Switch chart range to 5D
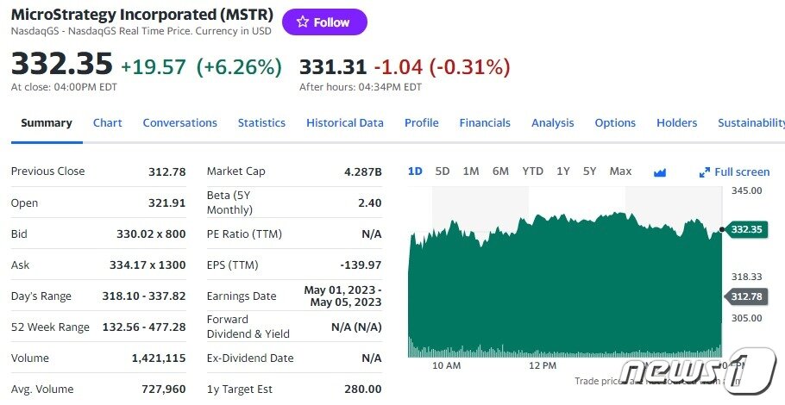Viewport: 785px width, 405px height. point(443,171)
